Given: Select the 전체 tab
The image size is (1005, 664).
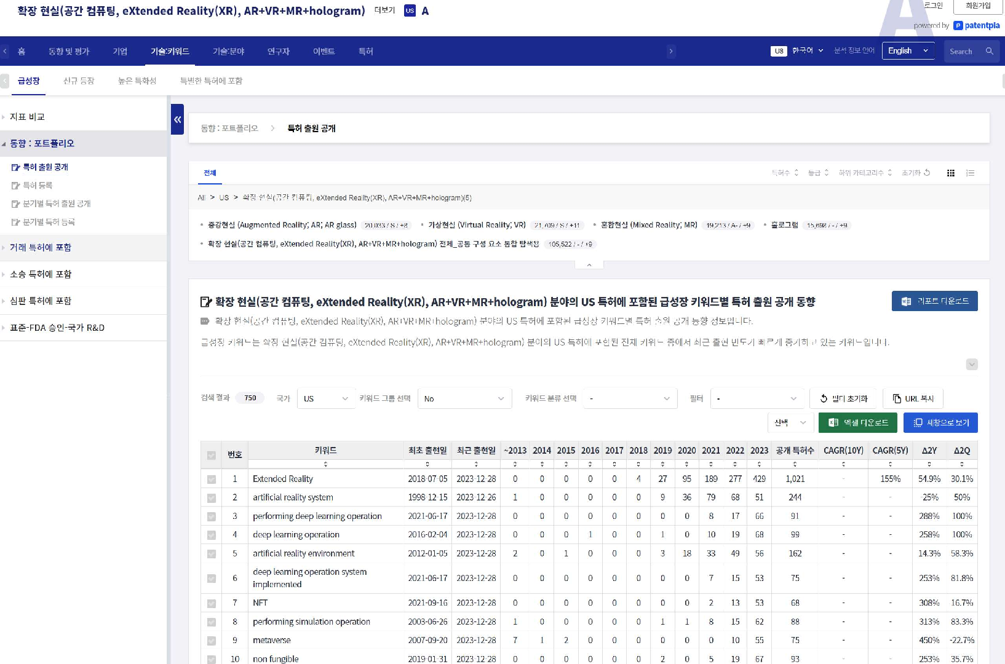Looking at the screenshot, I should pyautogui.click(x=210, y=173).
